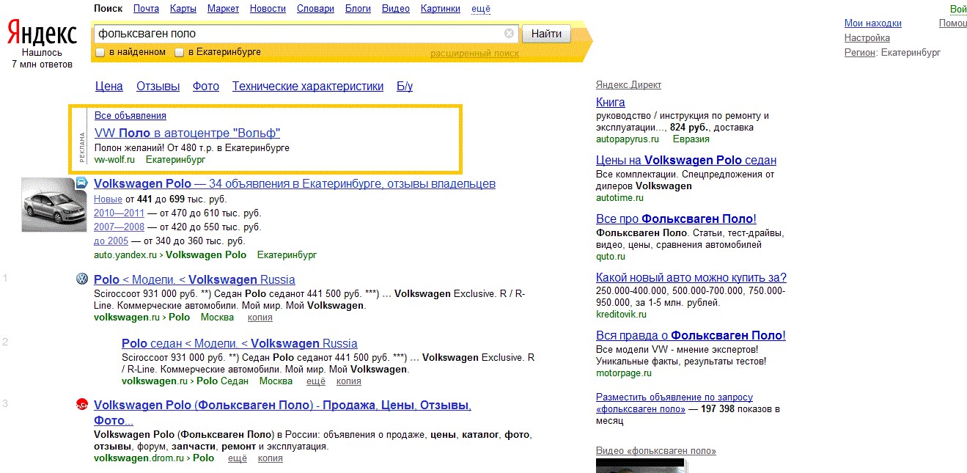
Task: Open the Новости service tab
Action: tap(268, 9)
